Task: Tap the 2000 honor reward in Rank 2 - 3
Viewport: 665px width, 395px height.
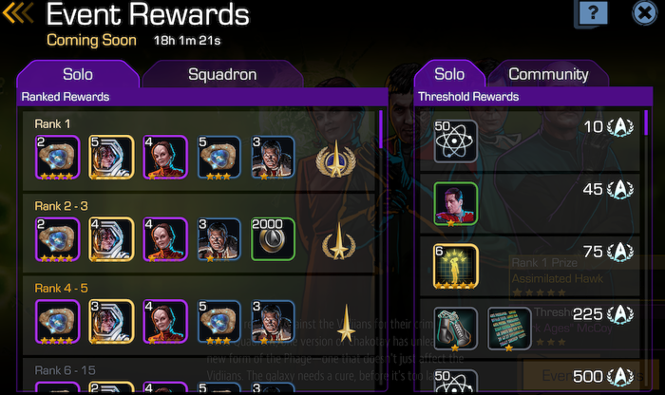Action: point(273,239)
